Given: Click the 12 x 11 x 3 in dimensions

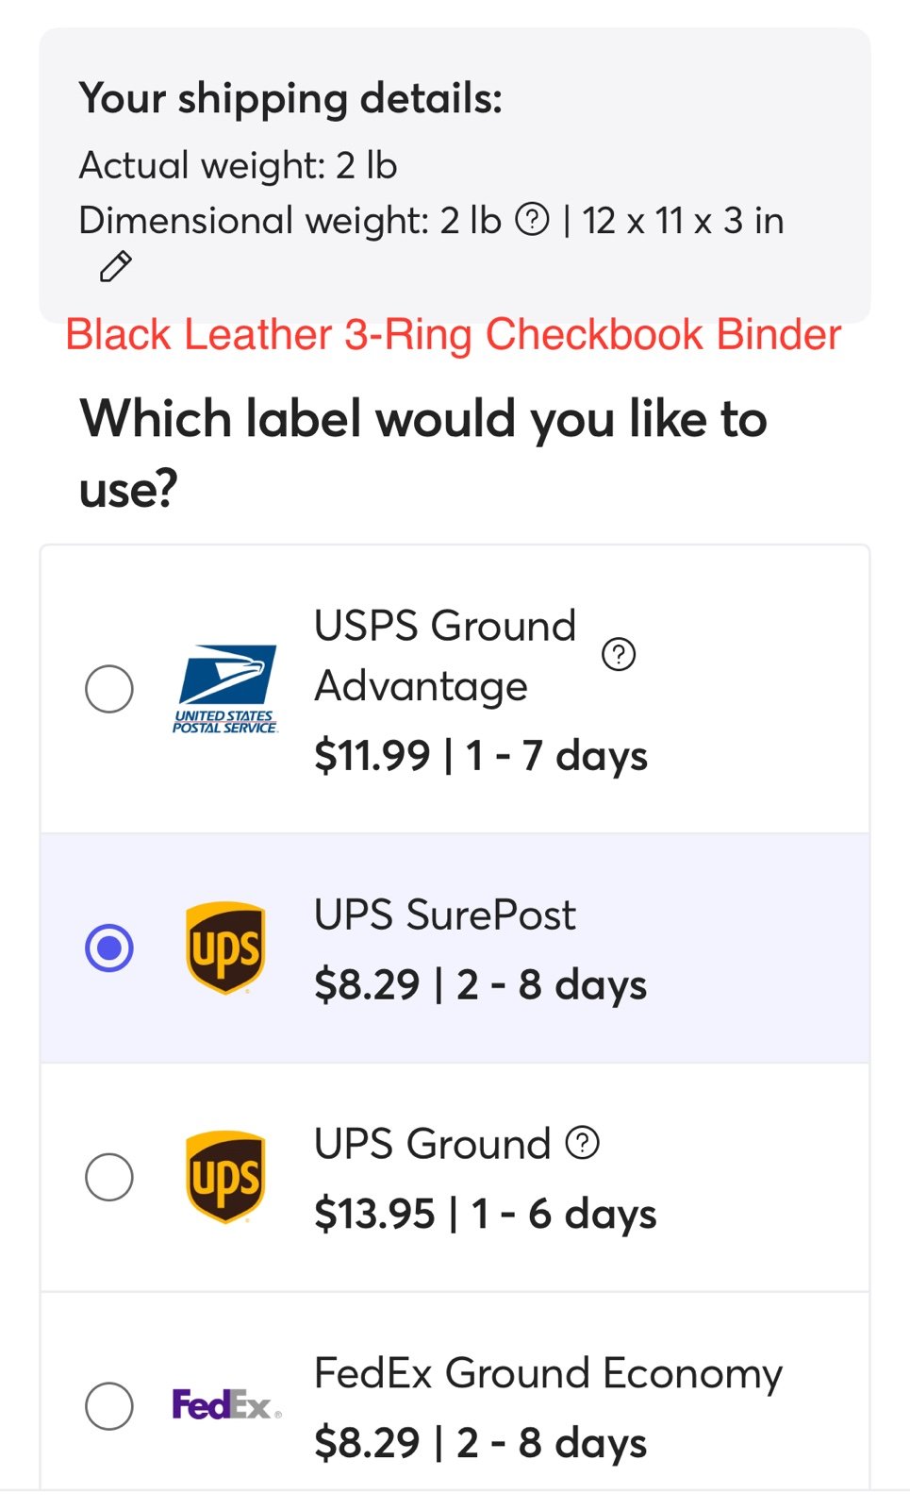Looking at the screenshot, I should (x=683, y=221).
